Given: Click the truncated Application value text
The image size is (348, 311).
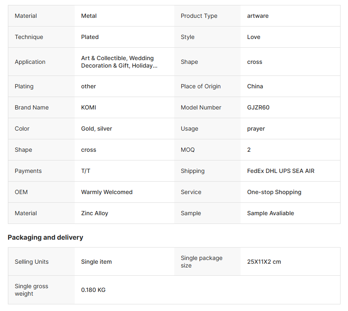Looking at the screenshot, I should 117,62.
